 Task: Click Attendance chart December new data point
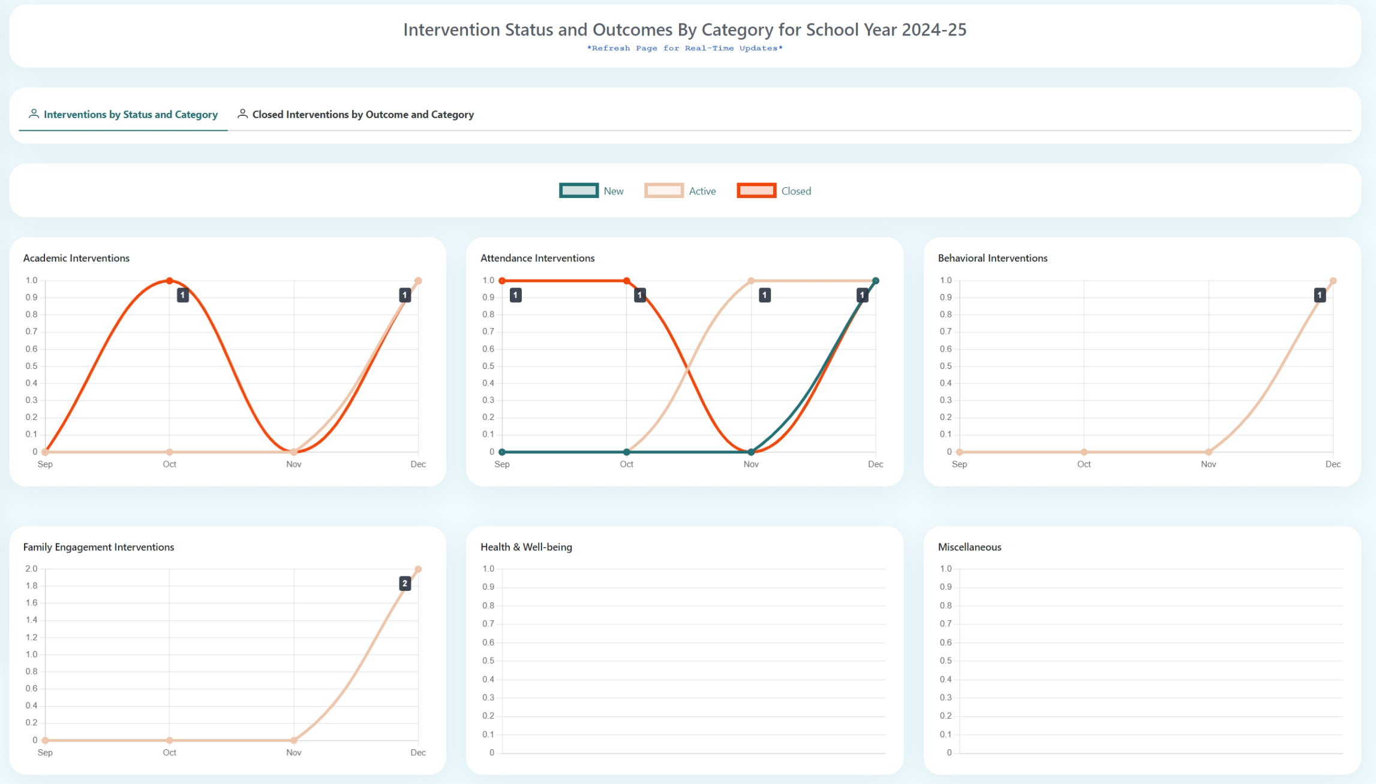875,281
